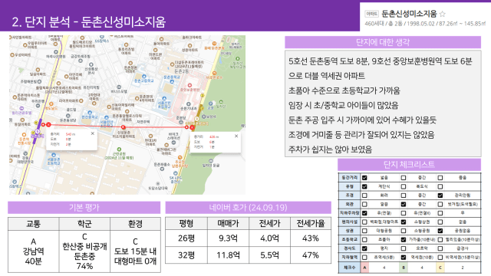
Task: Click the midpoint marker on the red distance line
Action: [x=124, y=127]
